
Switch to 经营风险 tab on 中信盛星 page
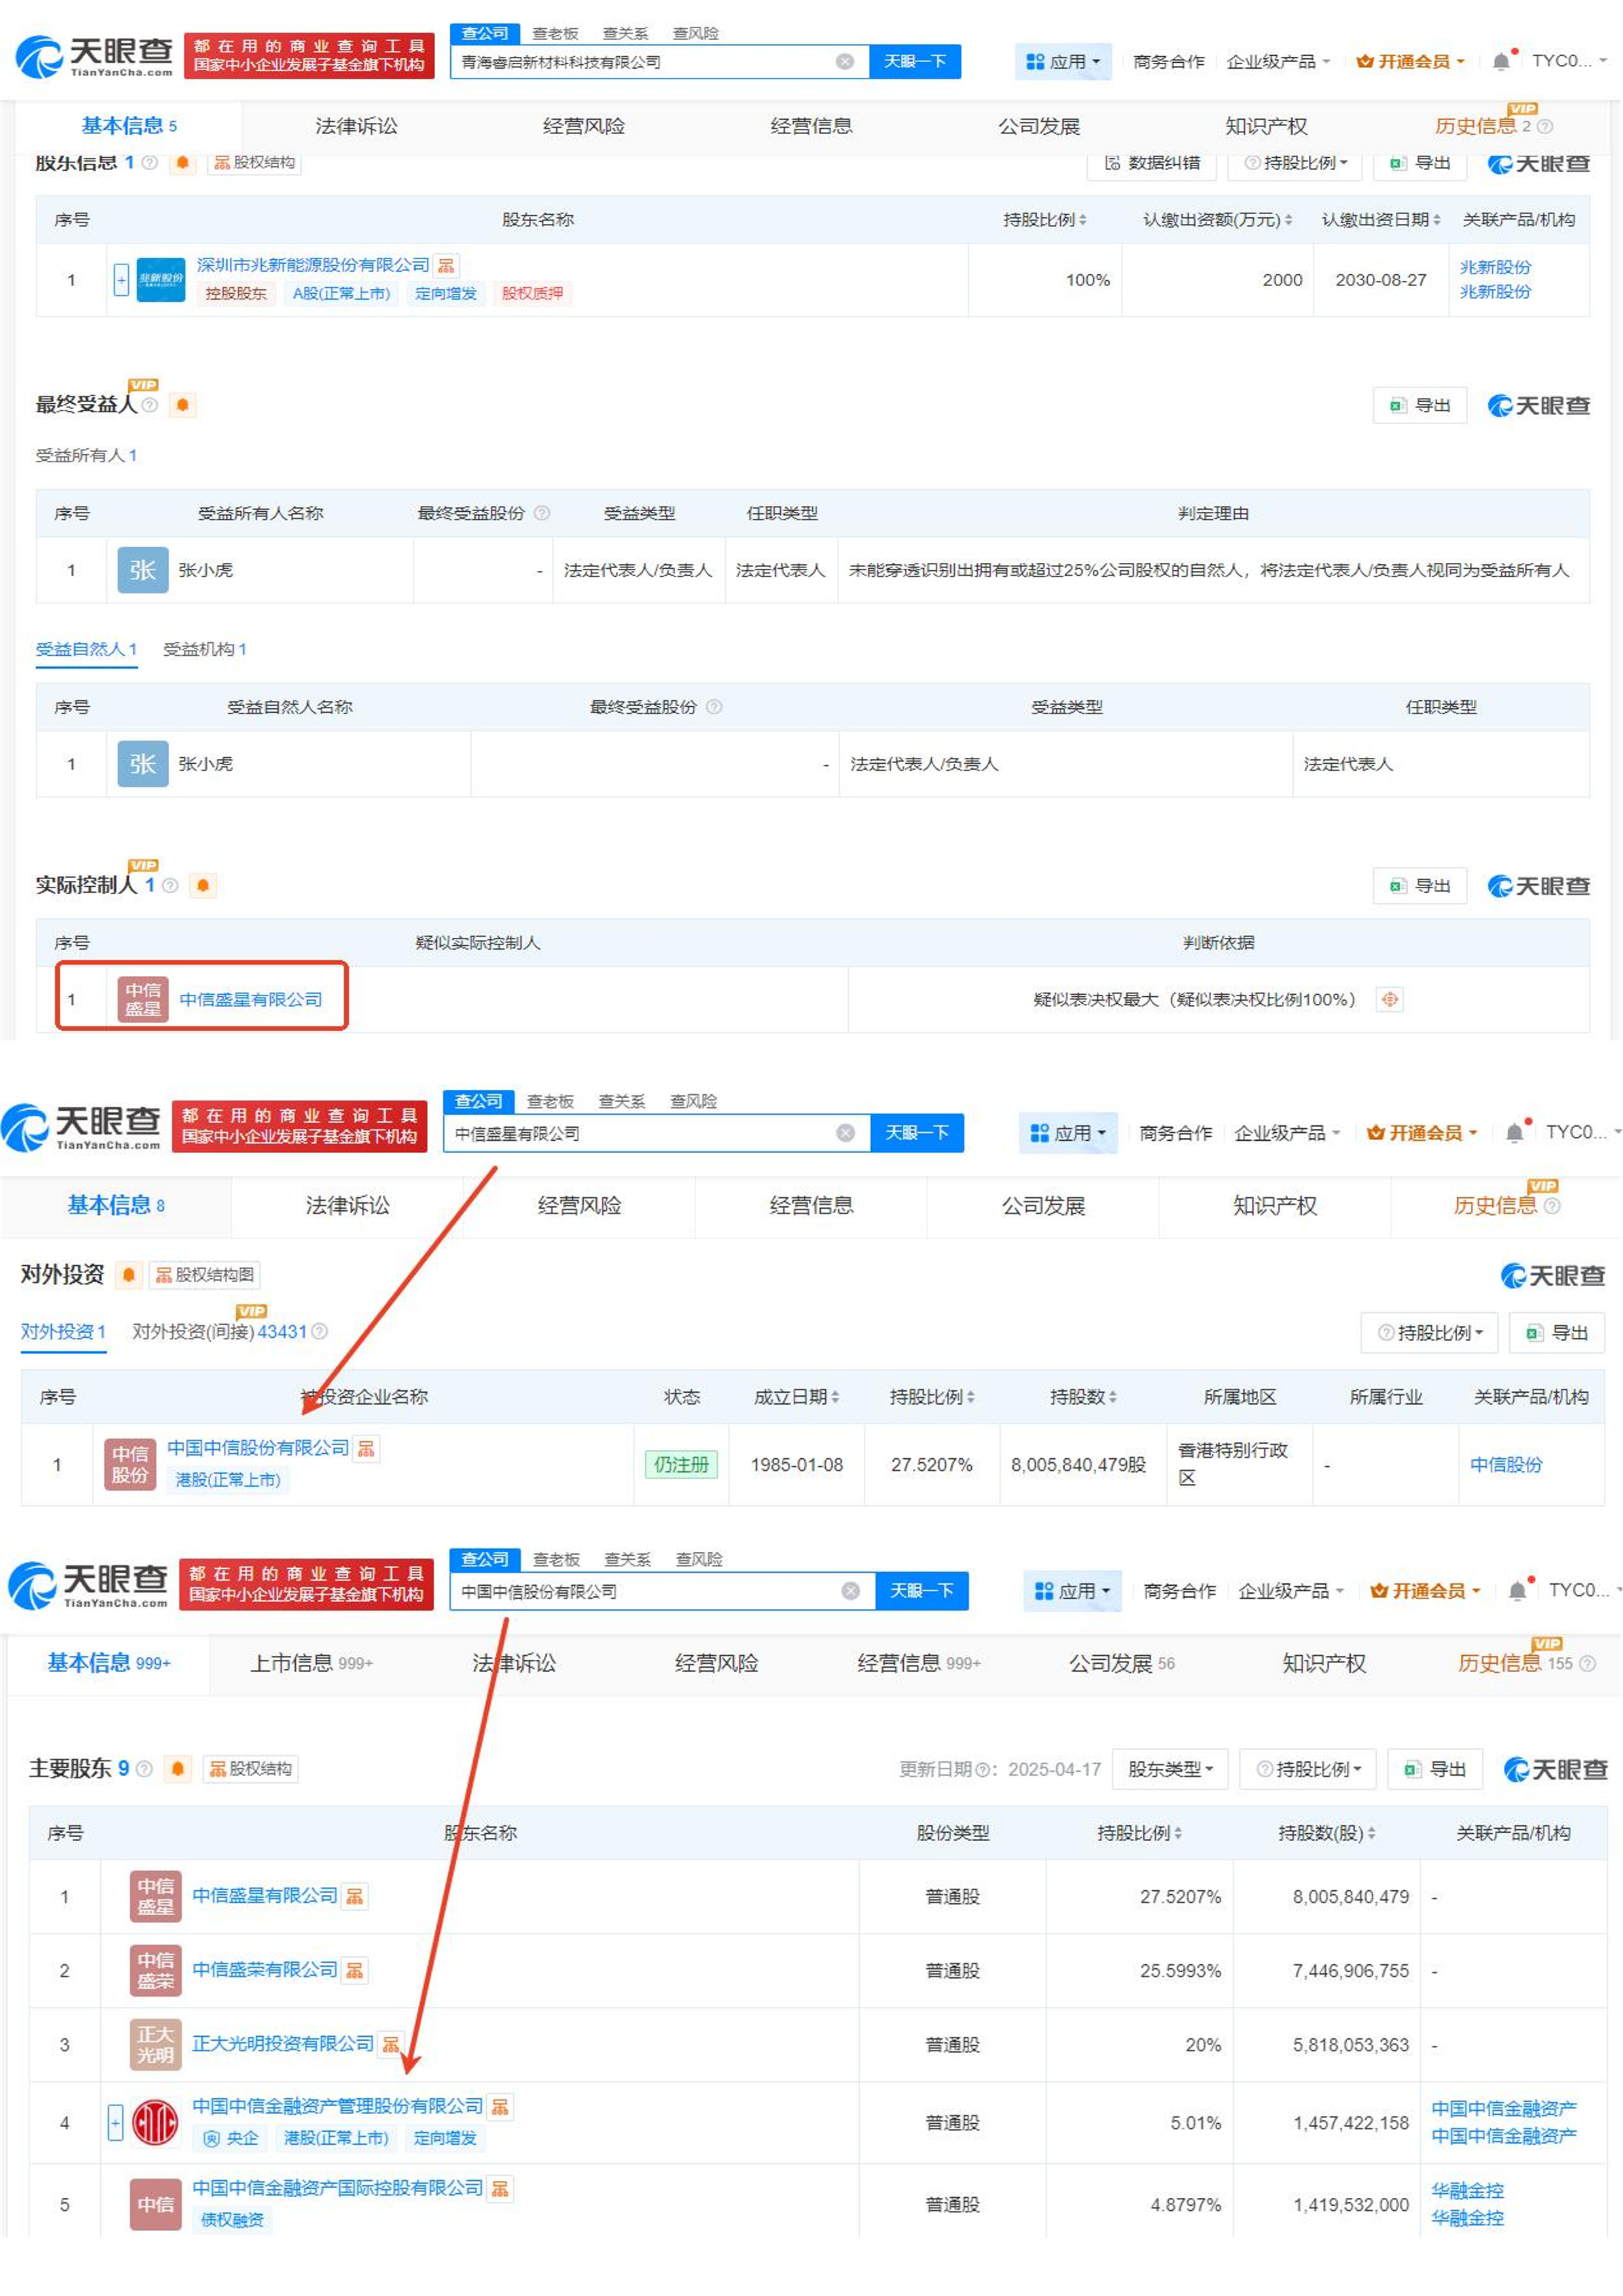[x=579, y=1206]
